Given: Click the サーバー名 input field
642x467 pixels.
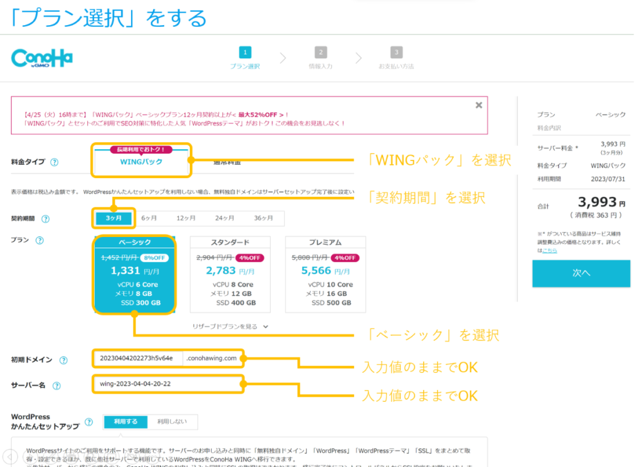Looking at the screenshot, I should click(168, 384).
